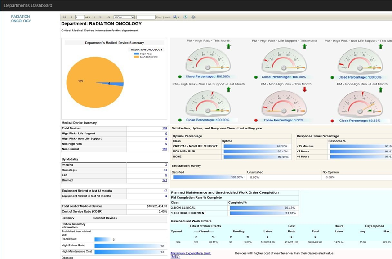This screenshot has width=392, height=259.
Task: Click the current page number field
Action: coord(80,17)
